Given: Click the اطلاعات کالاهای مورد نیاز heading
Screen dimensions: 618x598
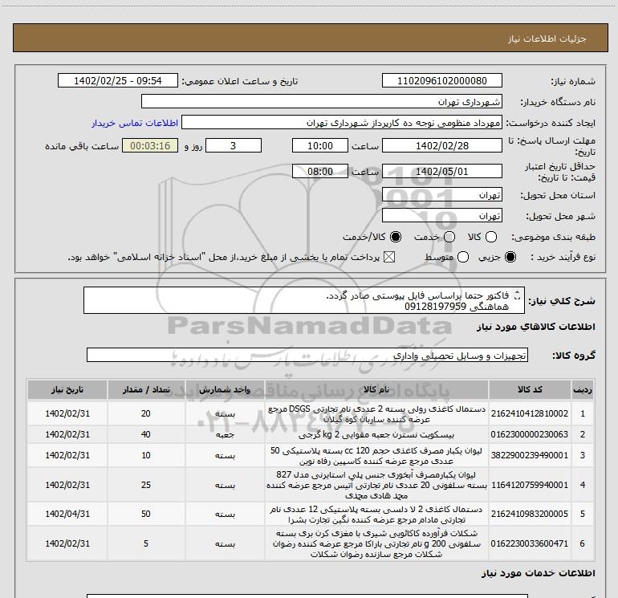Looking at the screenshot, I should (x=535, y=327).
